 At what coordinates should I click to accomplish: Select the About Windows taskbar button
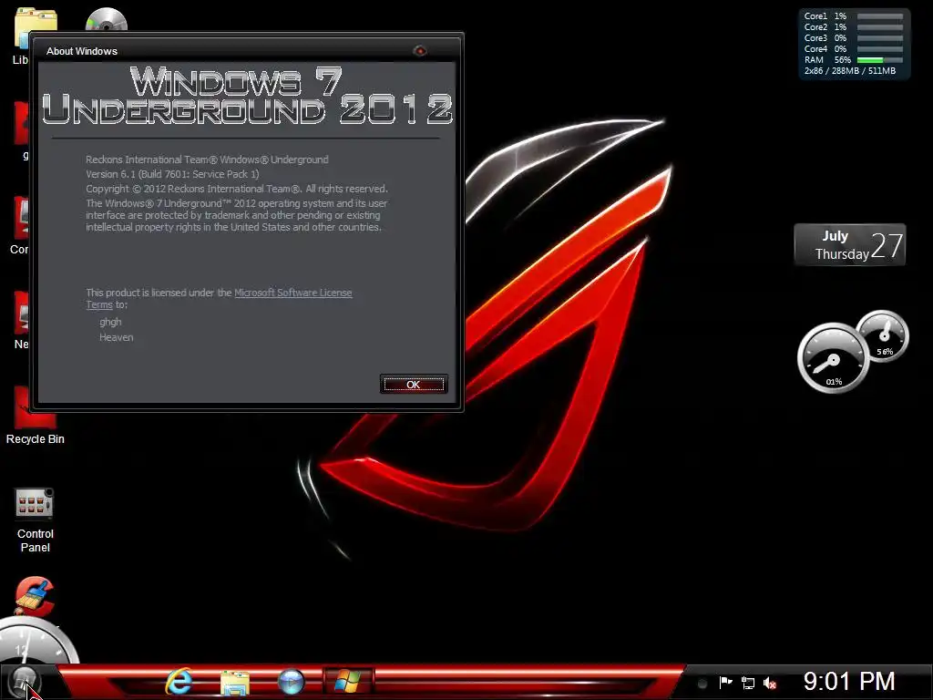pos(348,680)
